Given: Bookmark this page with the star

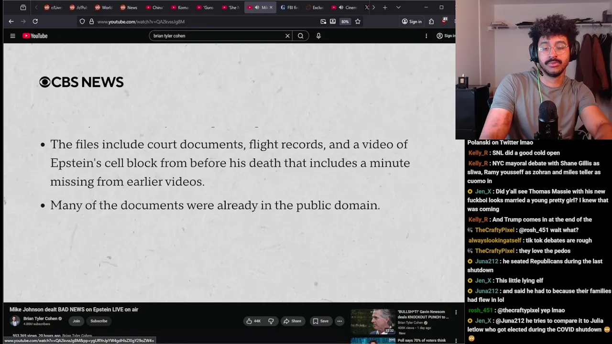Looking at the screenshot, I should [358, 21].
